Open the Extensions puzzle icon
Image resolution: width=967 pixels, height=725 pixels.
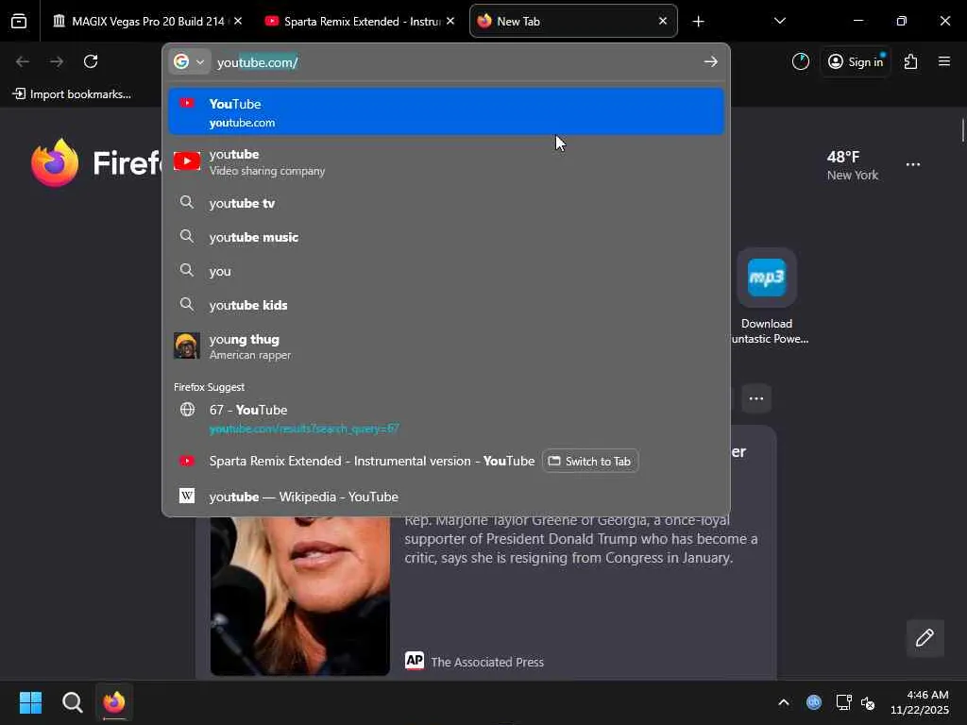911,61
